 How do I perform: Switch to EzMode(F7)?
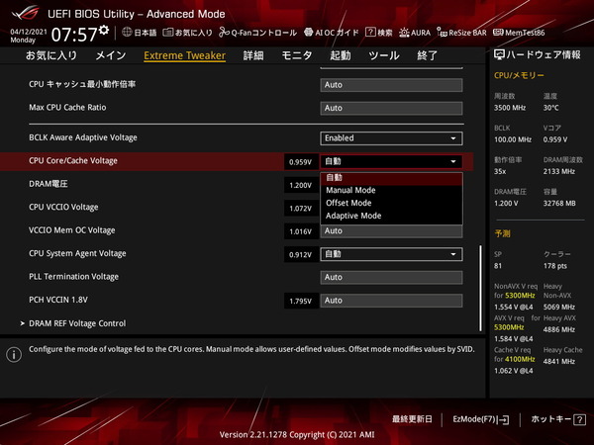point(481,419)
